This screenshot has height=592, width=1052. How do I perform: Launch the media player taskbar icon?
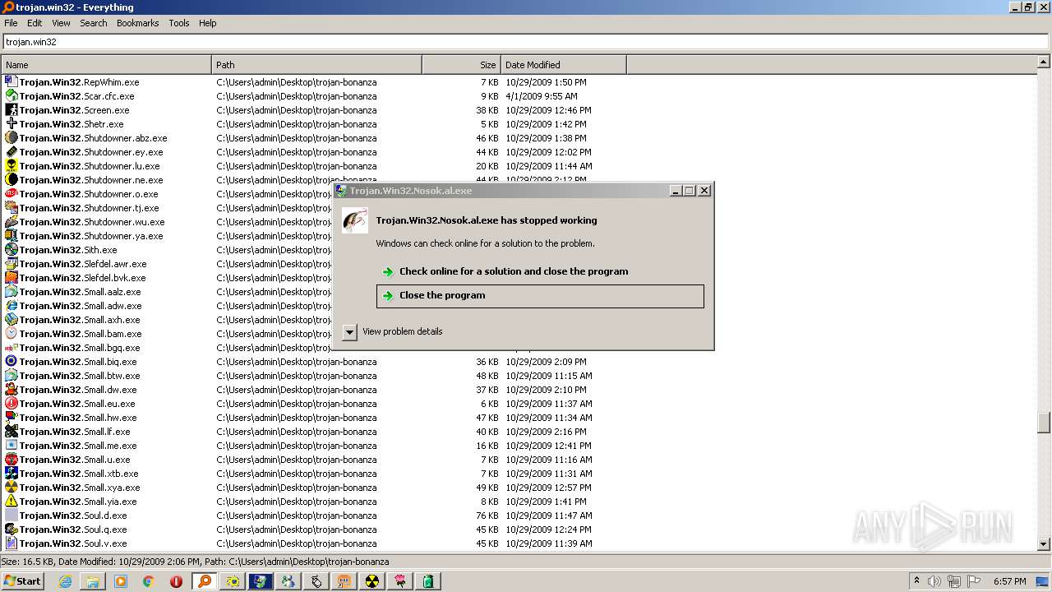(x=121, y=581)
